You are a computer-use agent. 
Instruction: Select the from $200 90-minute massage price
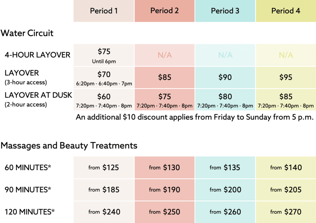pyautogui.click(x=225, y=190)
